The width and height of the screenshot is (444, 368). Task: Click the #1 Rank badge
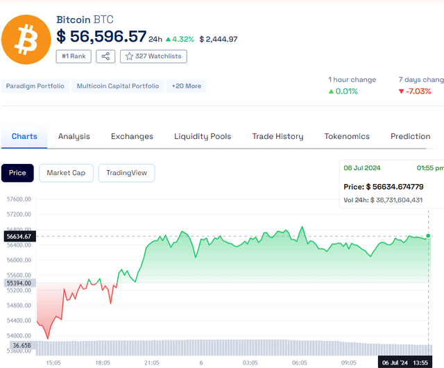coord(74,56)
